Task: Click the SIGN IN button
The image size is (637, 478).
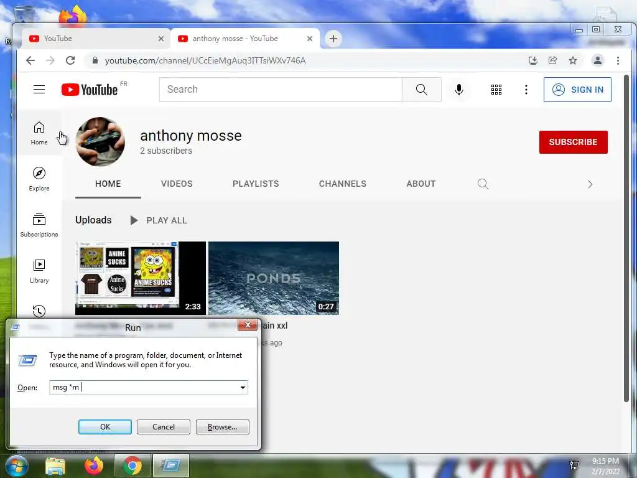Action: coord(577,90)
